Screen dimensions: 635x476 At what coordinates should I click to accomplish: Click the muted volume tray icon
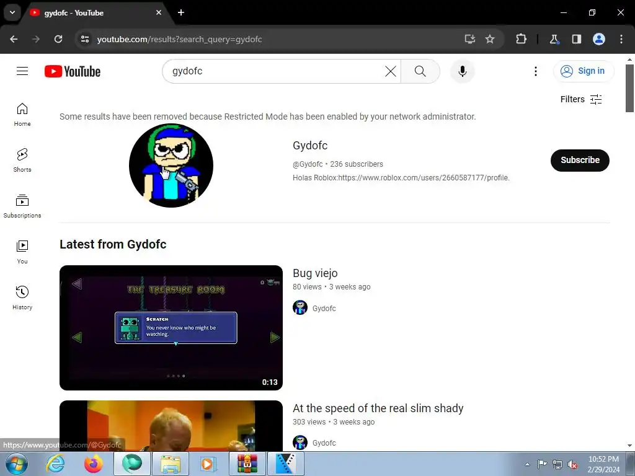pyautogui.click(x=572, y=464)
